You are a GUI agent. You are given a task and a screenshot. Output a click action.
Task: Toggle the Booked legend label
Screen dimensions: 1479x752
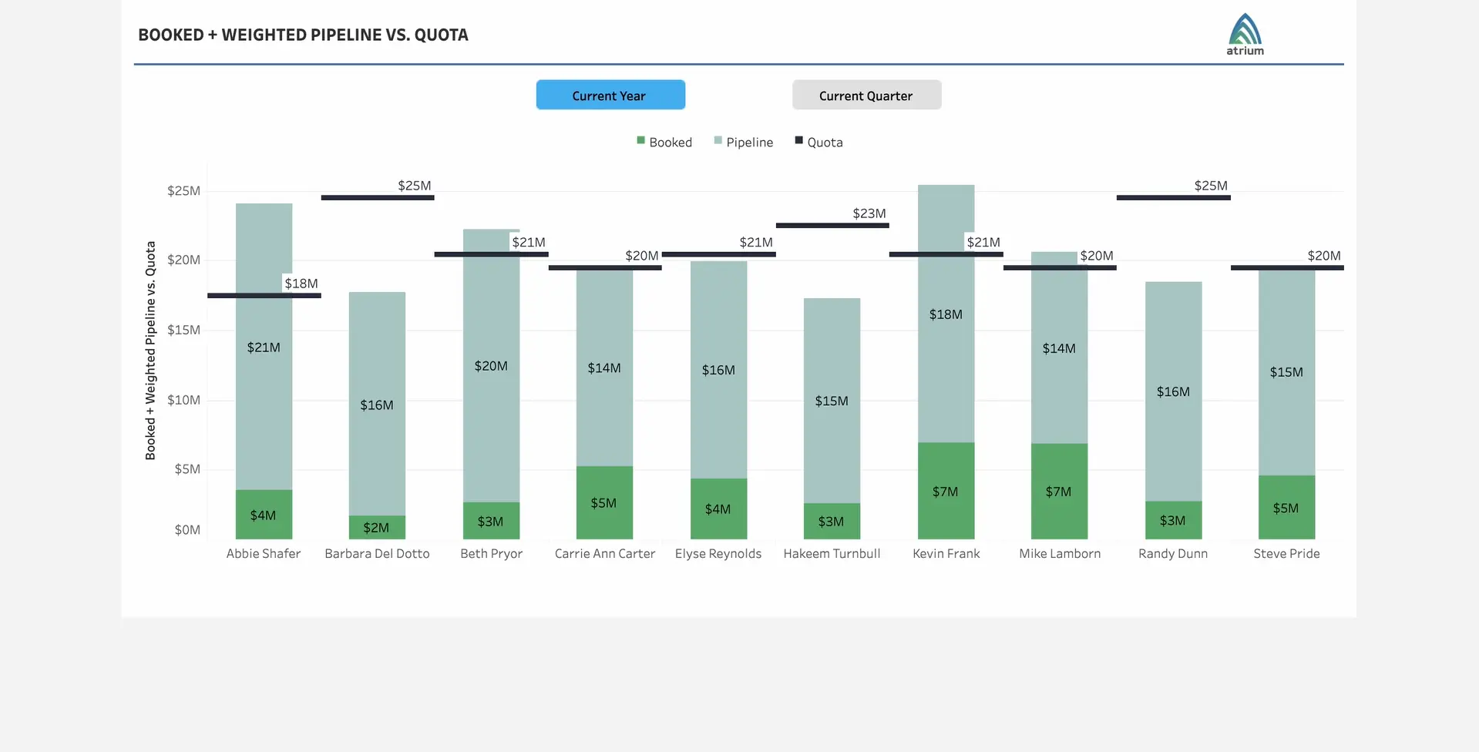(670, 142)
